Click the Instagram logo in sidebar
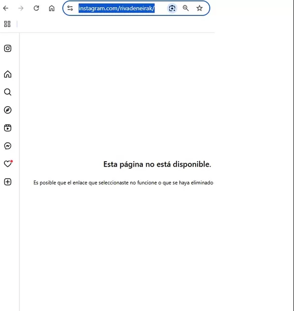294x311 pixels. tap(8, 48)
